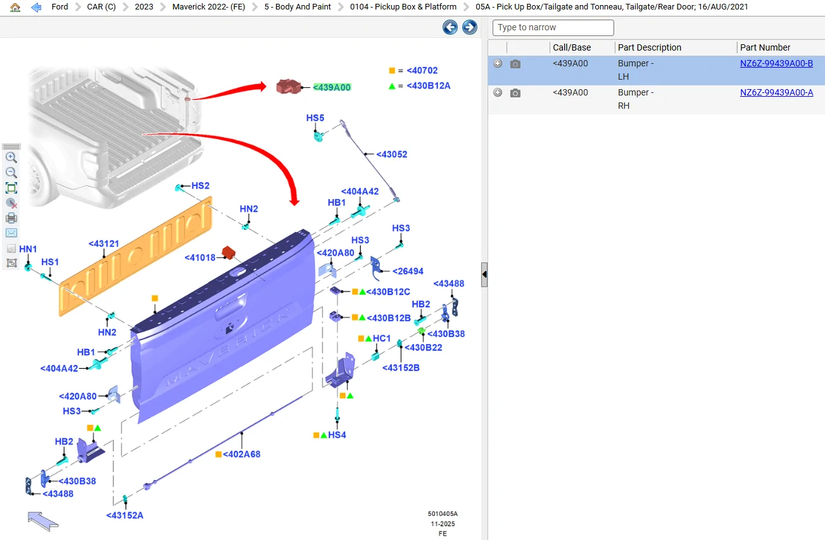Sort by the Part Number column header

(x=765, y=47)
